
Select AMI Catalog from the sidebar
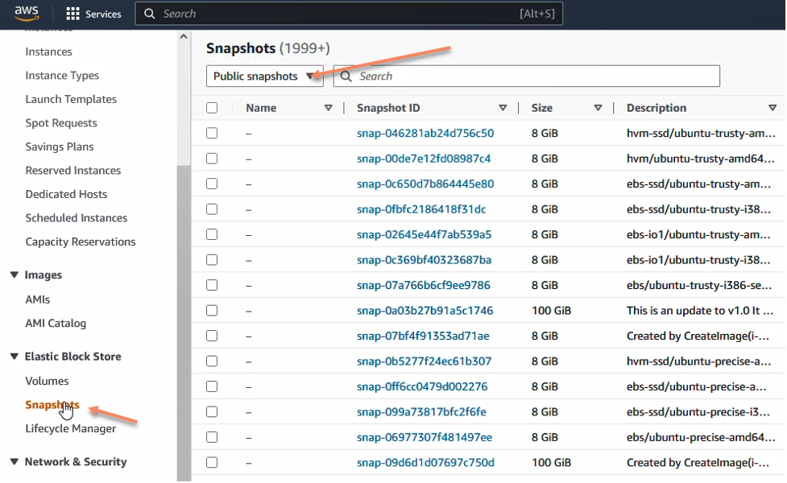tap(56, 323)
